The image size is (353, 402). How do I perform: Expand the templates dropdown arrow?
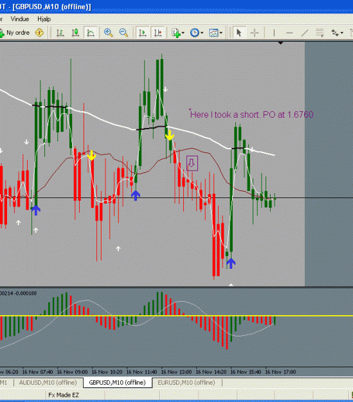(x=221, y=33)
